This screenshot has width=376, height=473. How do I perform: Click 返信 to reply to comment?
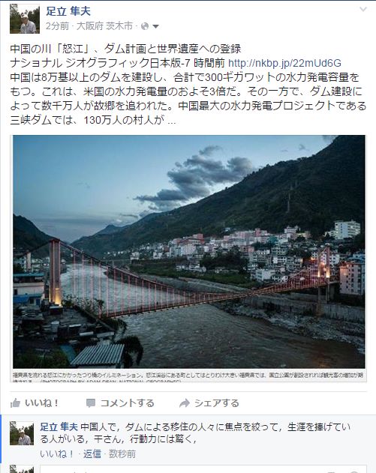[92, 454]
